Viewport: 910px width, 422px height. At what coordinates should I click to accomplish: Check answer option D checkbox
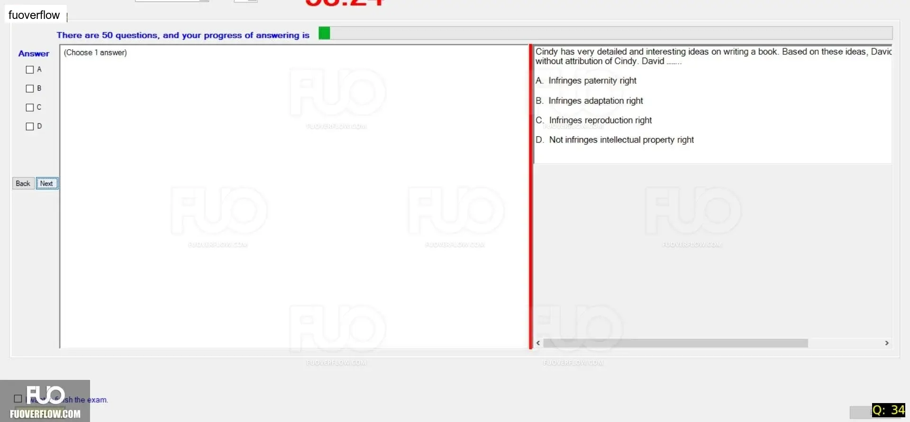[x=30, y=127]
